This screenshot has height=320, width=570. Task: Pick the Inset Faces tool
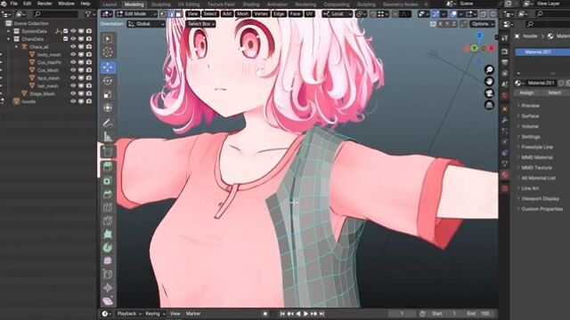(x=108, y=180)
